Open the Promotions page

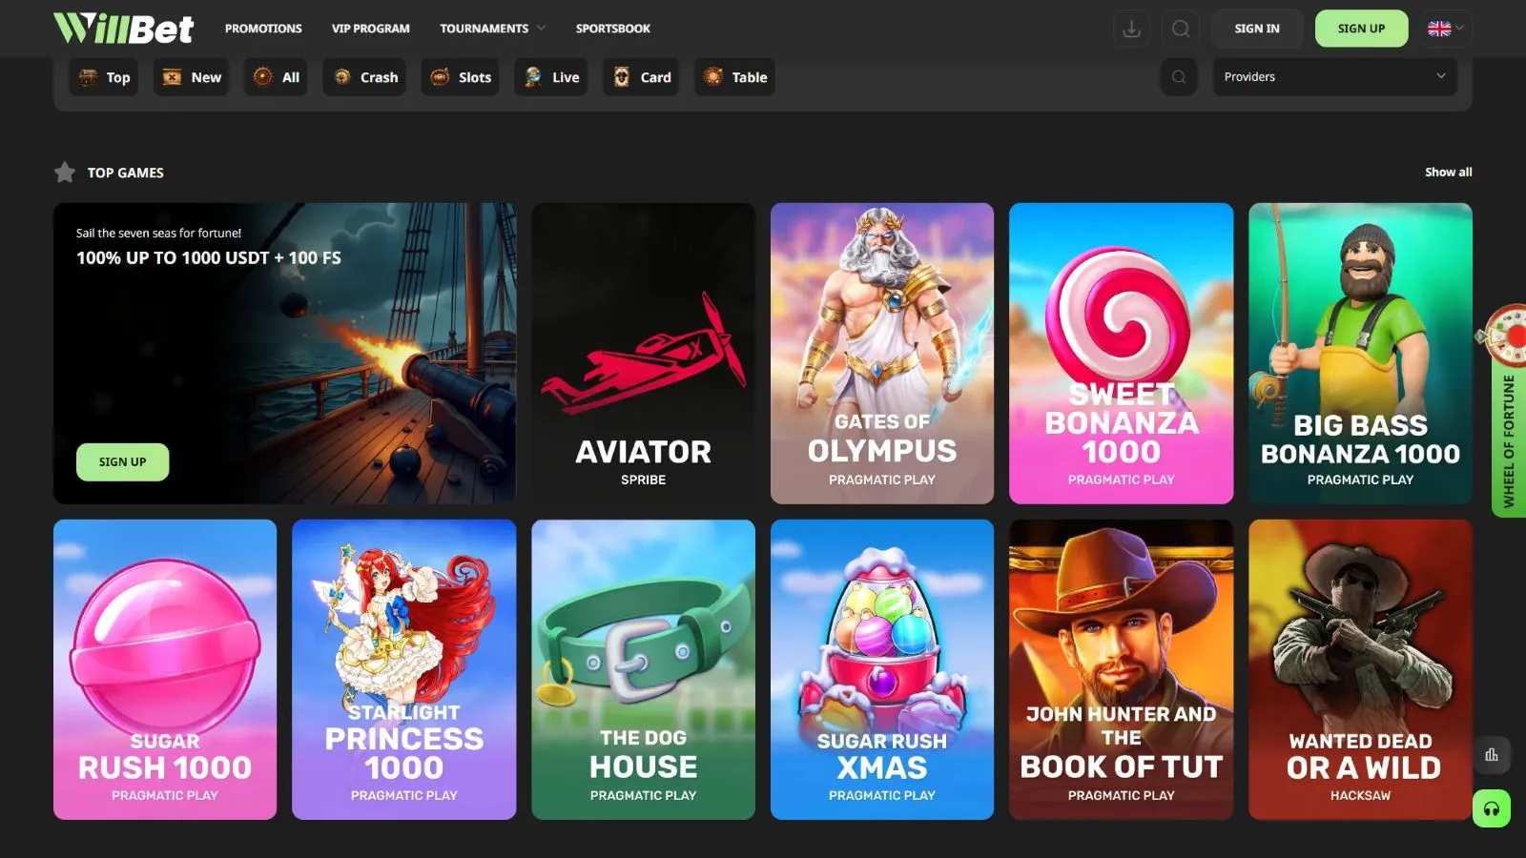[263, 29]
